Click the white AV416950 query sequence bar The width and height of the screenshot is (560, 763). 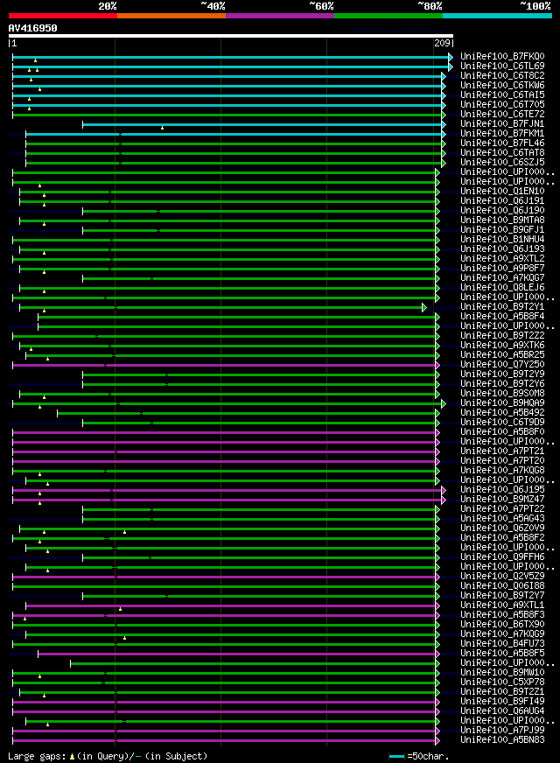click(x=231, y=36)
